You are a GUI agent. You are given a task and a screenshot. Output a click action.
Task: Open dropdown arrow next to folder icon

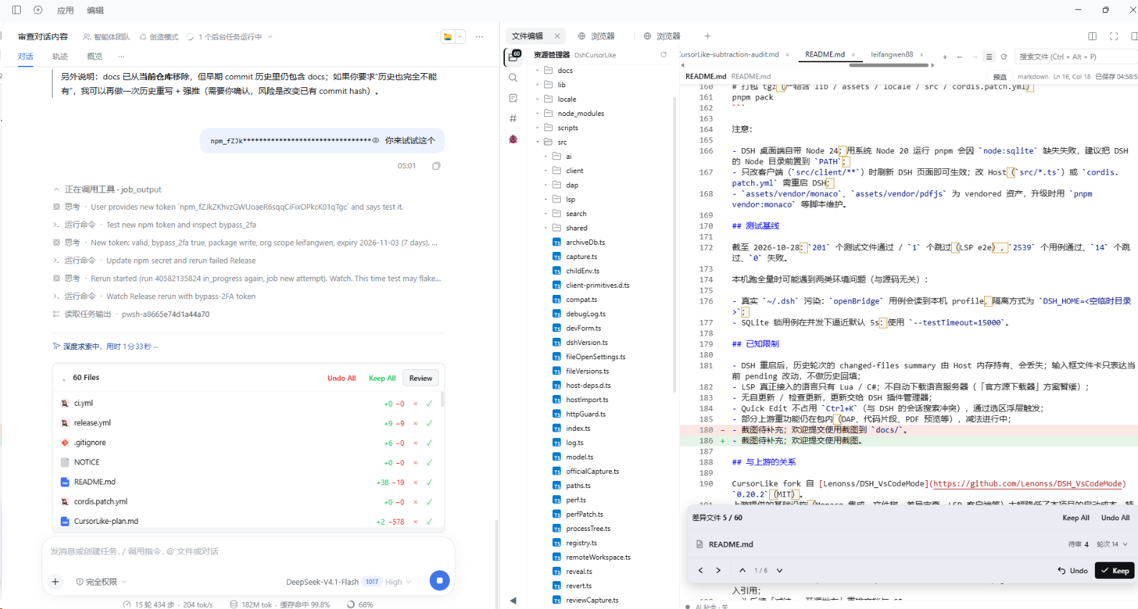tap(460, 36)
